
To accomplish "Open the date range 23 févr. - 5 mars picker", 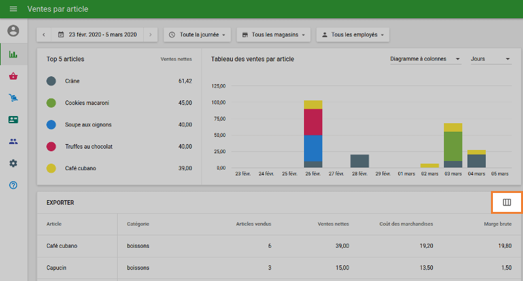I will tap(97, 35).
